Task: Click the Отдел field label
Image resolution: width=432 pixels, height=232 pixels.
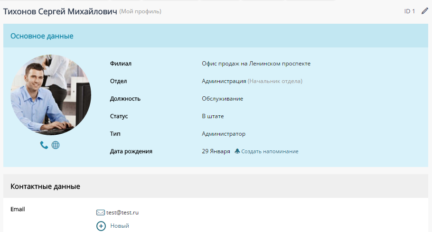Action: tap(118, 81)
